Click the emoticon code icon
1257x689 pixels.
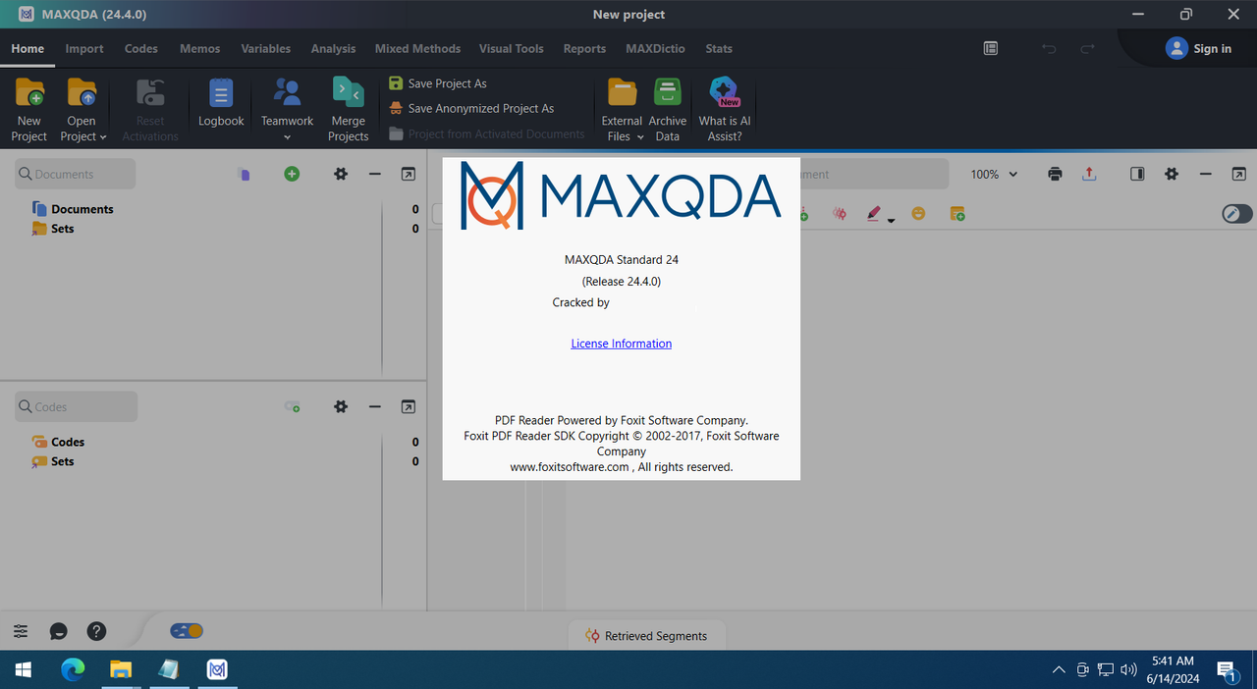[x=918, y=213]
